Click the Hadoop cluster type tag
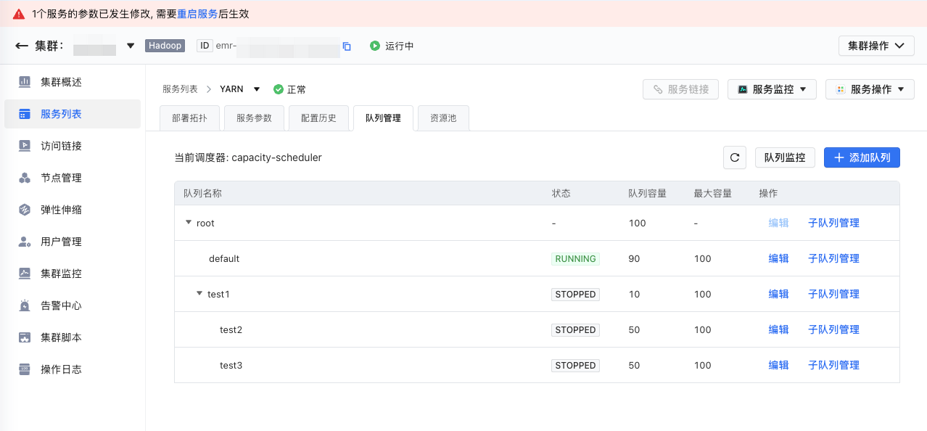The image size is (927, 431). [165, 46]
